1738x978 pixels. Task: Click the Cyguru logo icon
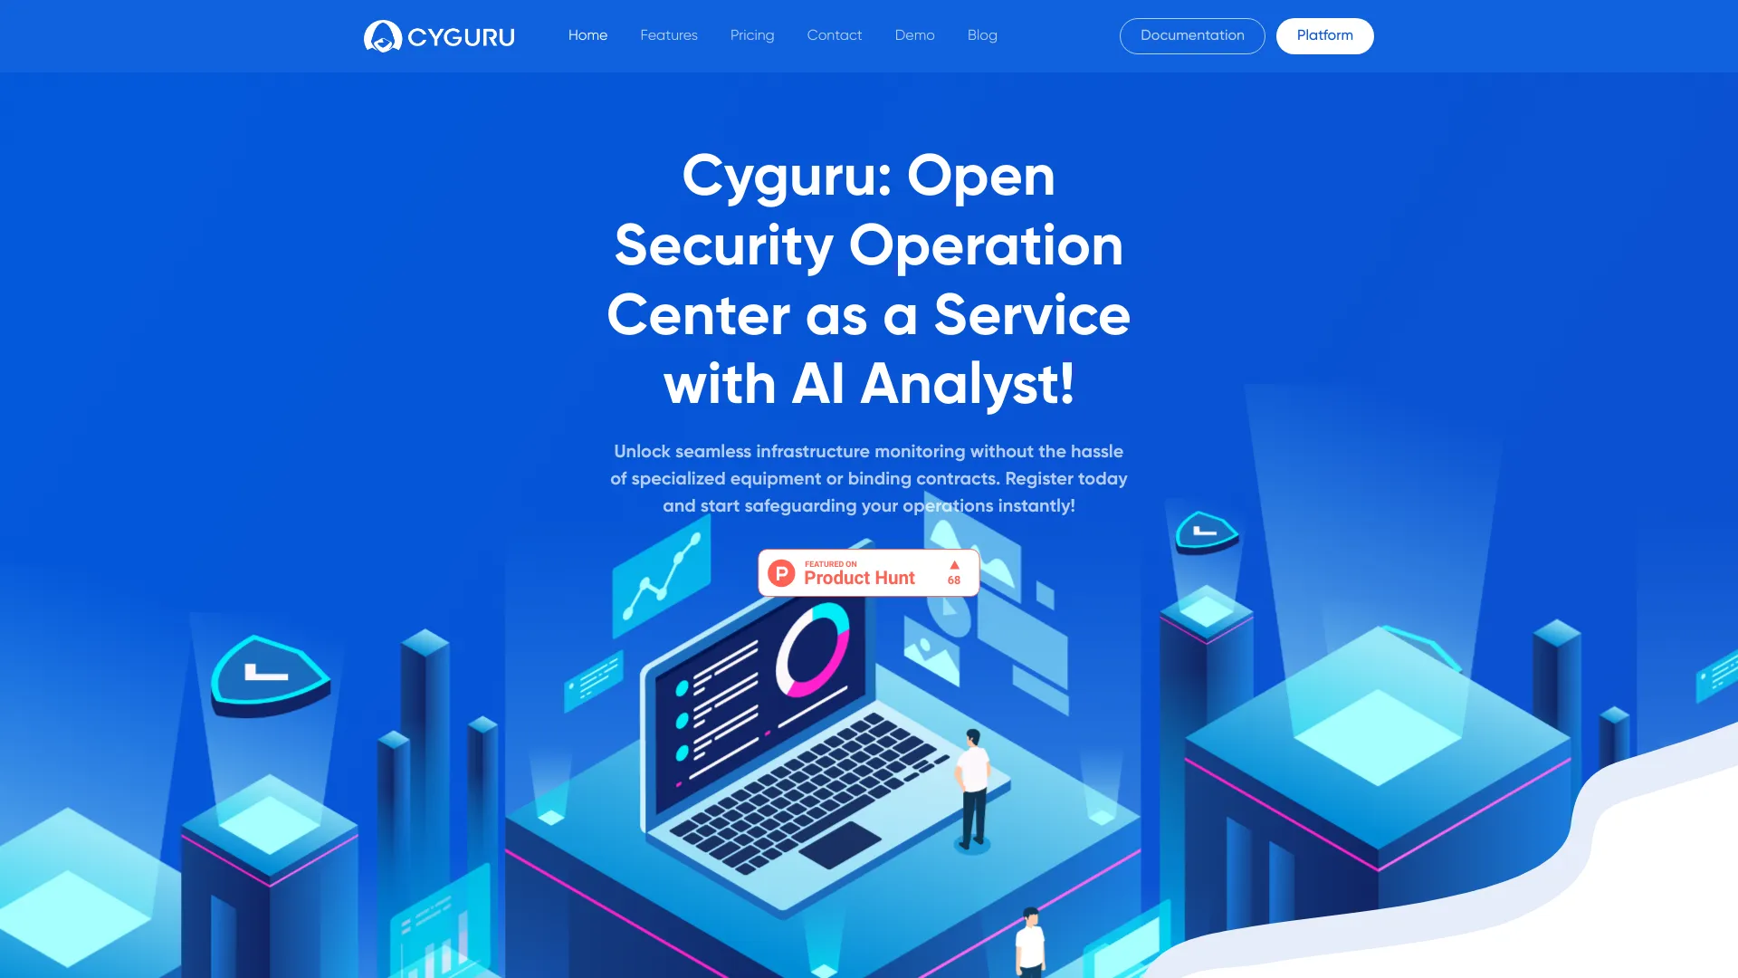pyautogui.click(x=381, y=36)
